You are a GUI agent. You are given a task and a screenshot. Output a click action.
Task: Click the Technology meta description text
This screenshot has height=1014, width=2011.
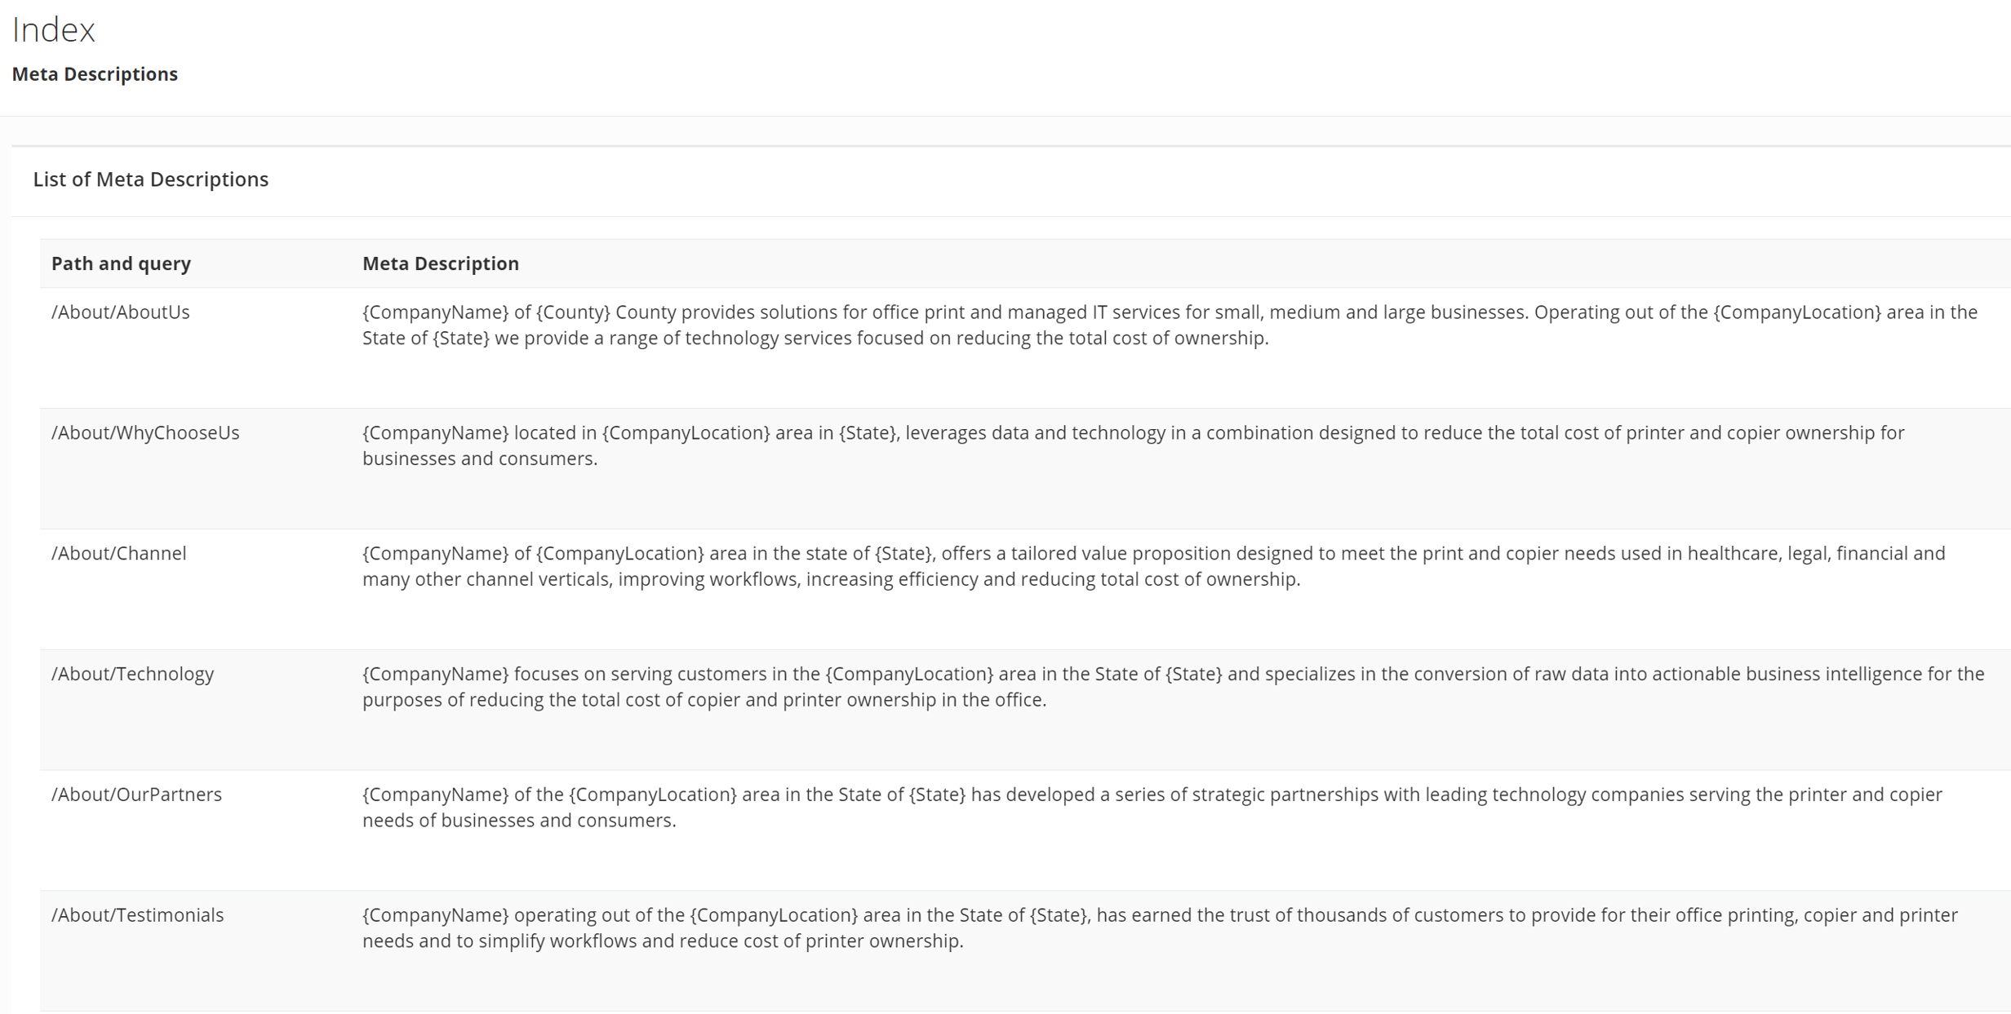click(x=1173, y=688)
